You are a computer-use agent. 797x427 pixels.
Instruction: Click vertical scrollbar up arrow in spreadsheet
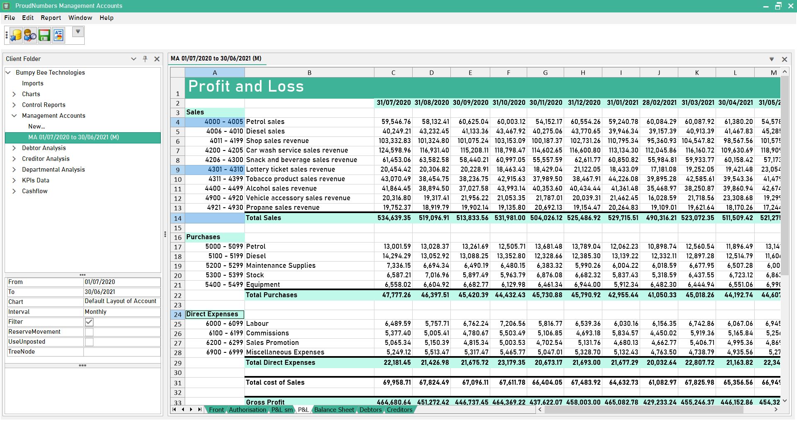tap(785, 72)
